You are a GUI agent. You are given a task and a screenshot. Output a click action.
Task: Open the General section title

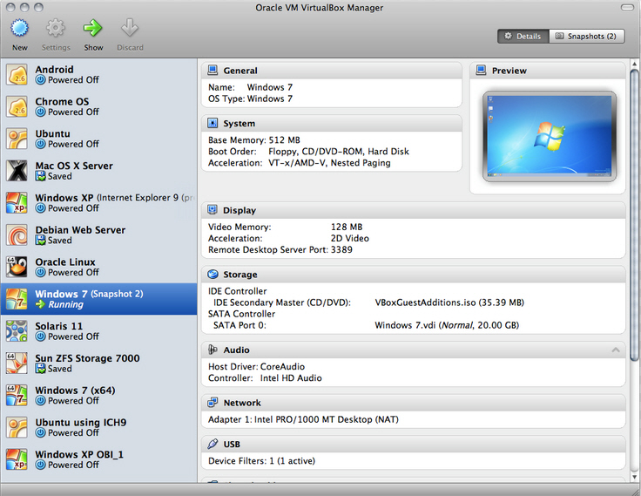tap(240, 71)
